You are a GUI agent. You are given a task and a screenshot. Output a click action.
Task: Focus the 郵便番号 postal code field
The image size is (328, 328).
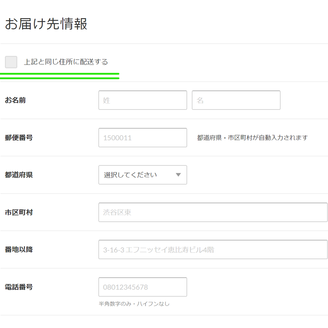pyautogui.click(x=143, y=138)
